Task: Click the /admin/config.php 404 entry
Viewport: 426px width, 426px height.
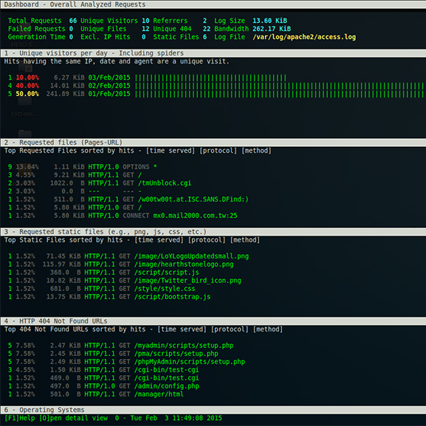Action: point(167,386)
